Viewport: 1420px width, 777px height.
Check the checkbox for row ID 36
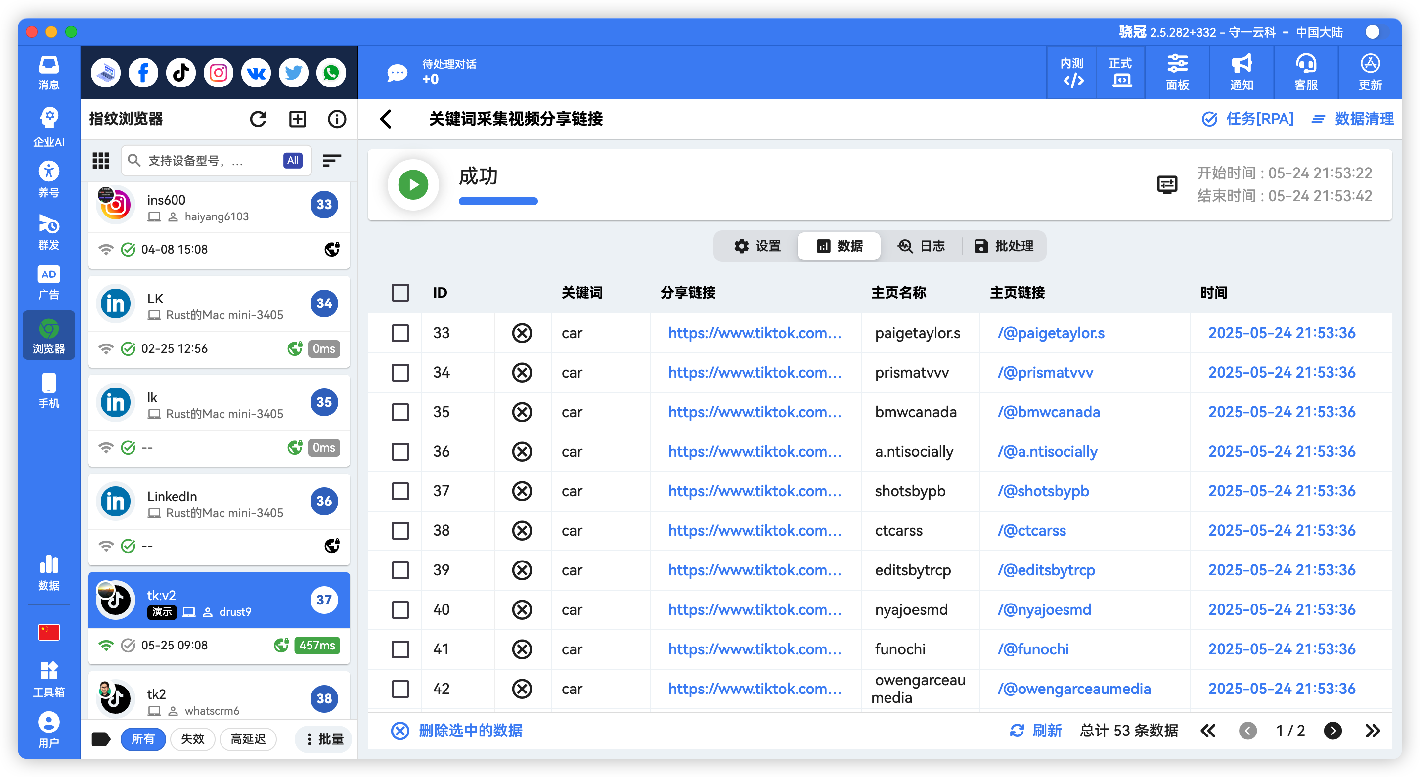[x=400, y=451]
